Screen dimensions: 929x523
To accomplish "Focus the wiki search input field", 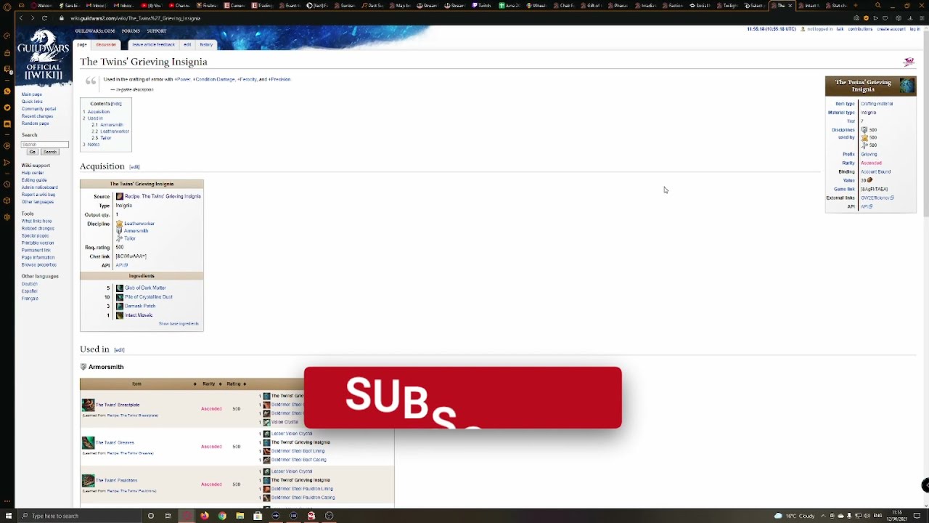I will pos(44,144).
